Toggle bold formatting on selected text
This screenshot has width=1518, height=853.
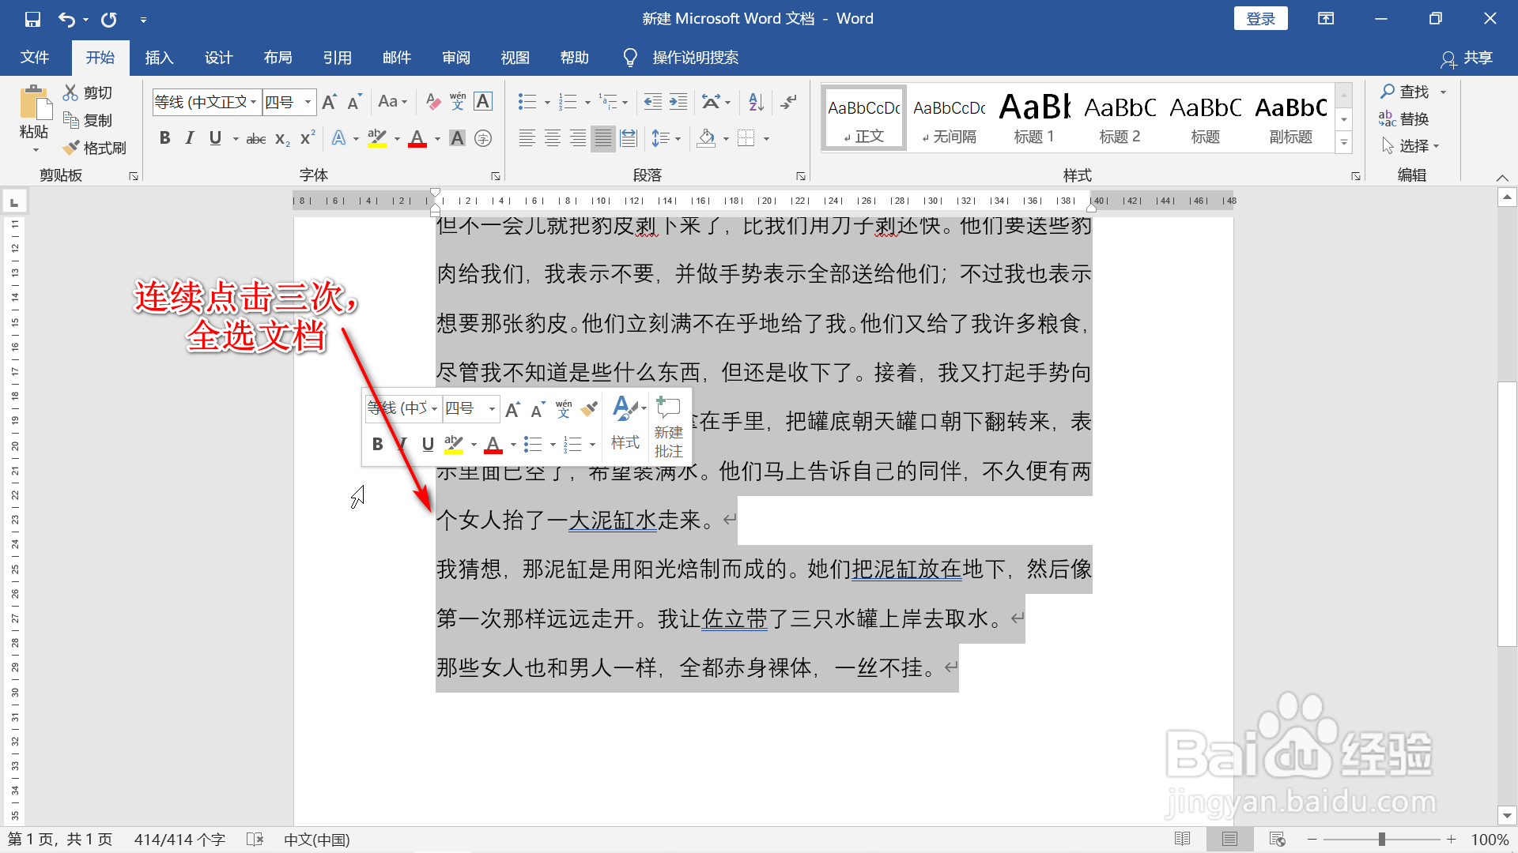pos(164,137)
